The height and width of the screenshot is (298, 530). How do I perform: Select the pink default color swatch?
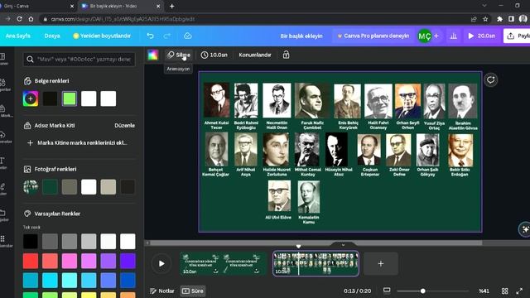[x=70, y=261]
